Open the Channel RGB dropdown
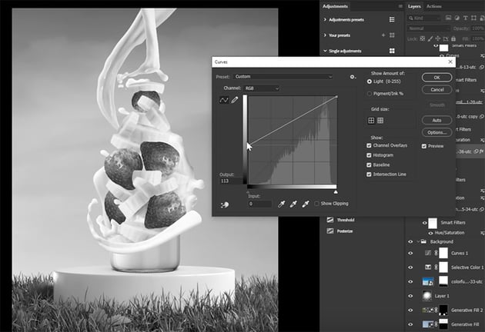 pyautogui.click(x=262, y=88)
